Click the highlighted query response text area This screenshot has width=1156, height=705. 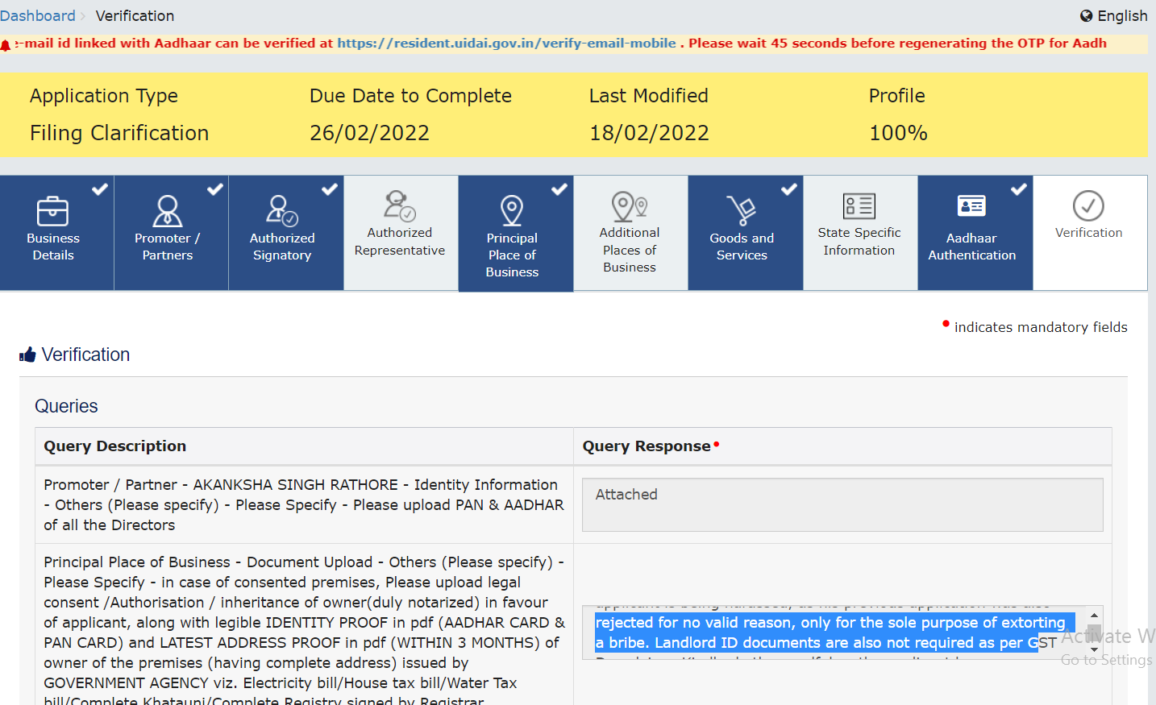[x=834, y=632]
